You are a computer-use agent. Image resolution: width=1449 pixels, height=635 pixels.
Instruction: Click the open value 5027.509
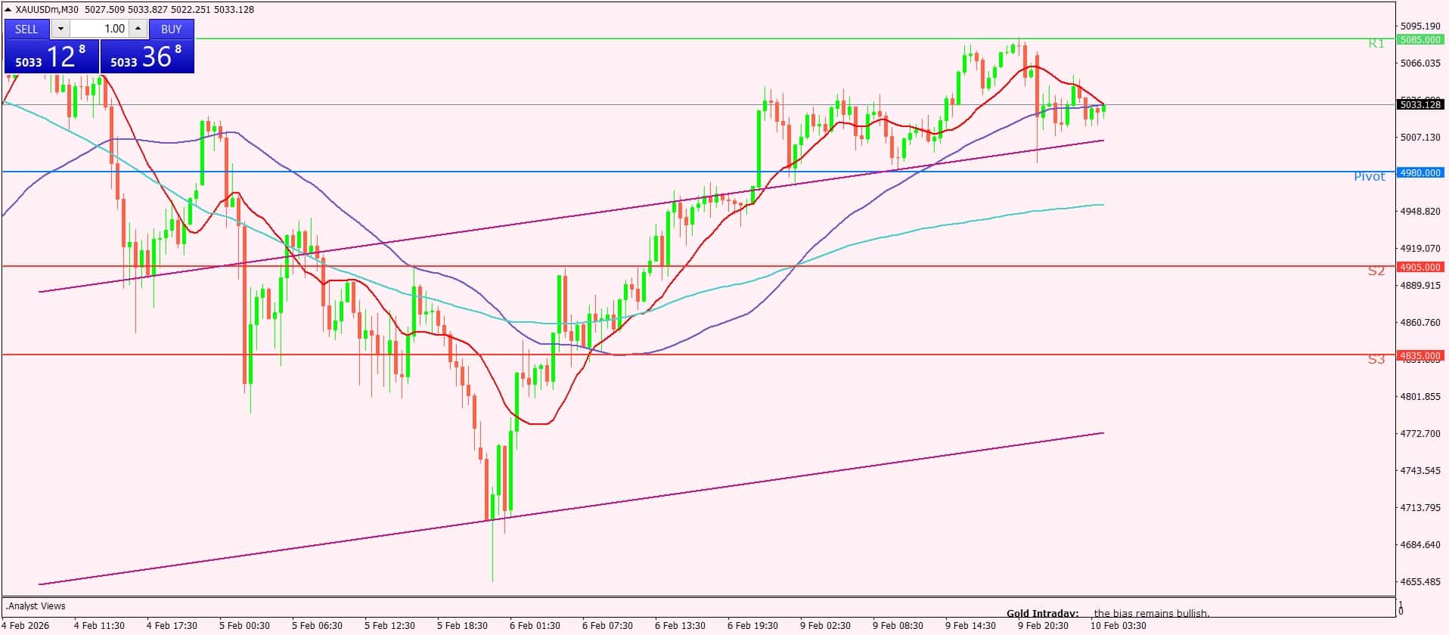pos(104,10)
